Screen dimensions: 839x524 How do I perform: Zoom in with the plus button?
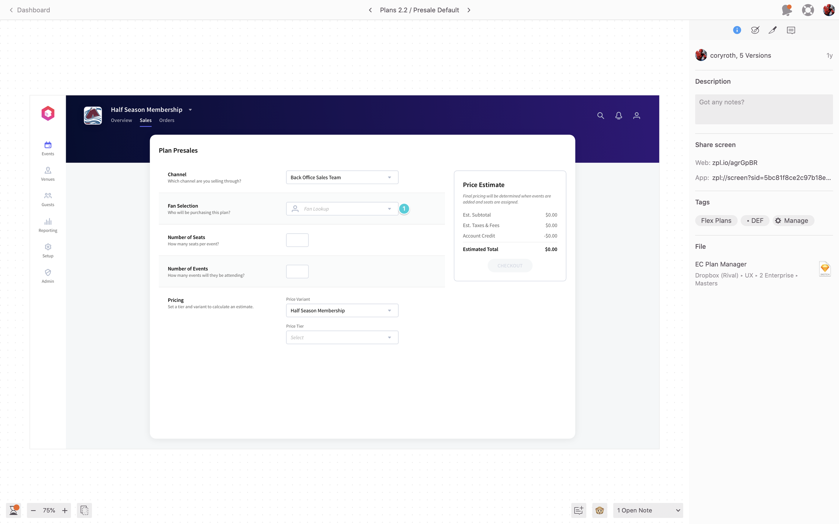point(64,510)
